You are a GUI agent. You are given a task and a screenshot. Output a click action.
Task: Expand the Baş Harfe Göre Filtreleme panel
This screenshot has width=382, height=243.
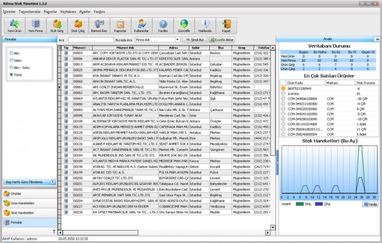point(53,182)
